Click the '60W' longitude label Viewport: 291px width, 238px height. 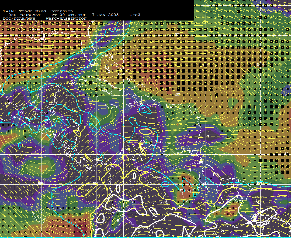point(205,183)
